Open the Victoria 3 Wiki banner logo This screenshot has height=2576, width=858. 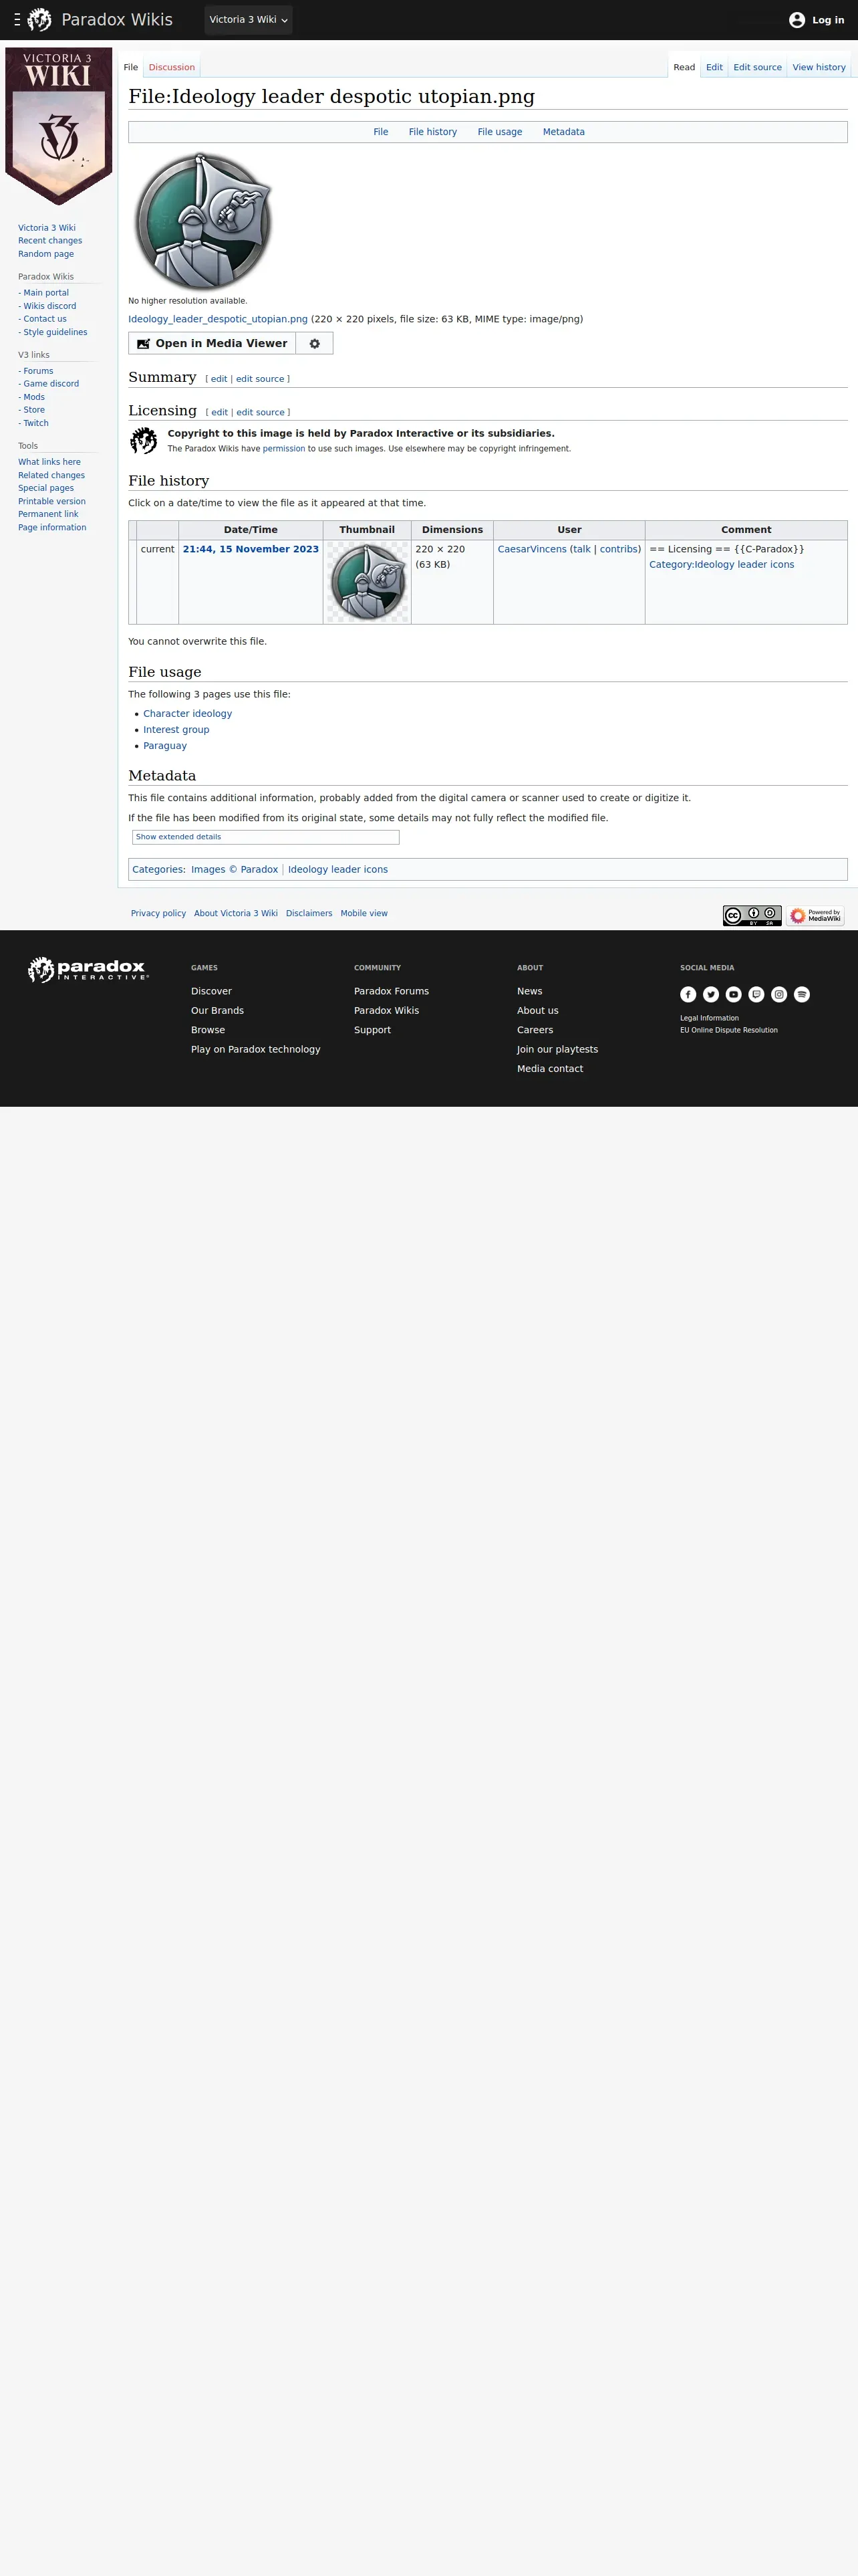tap(59, 126)
